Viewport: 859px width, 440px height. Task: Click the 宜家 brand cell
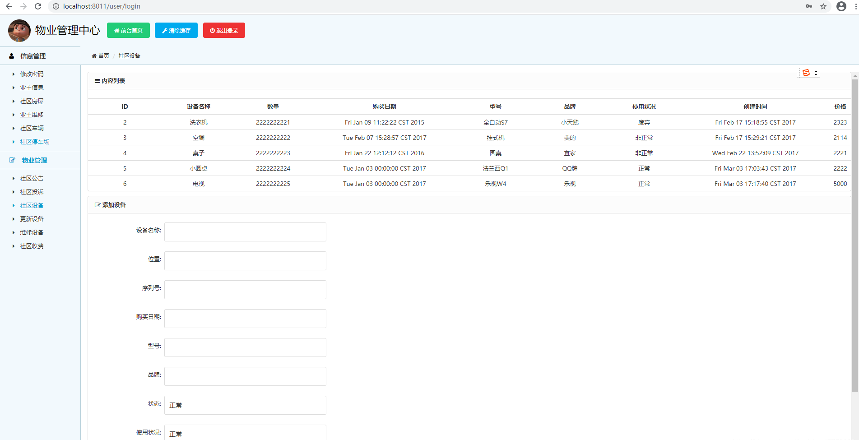[x=570, y=153]
